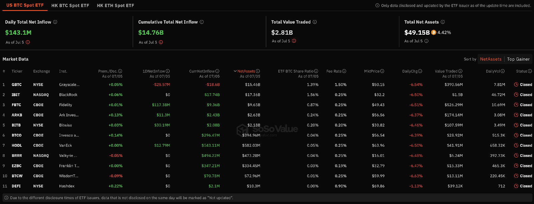The image size is (534, 204).
Task: Click the 1DNetInflow column header
Action: (154, 71)
